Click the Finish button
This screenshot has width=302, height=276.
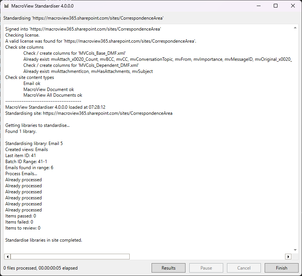[281, 268]
